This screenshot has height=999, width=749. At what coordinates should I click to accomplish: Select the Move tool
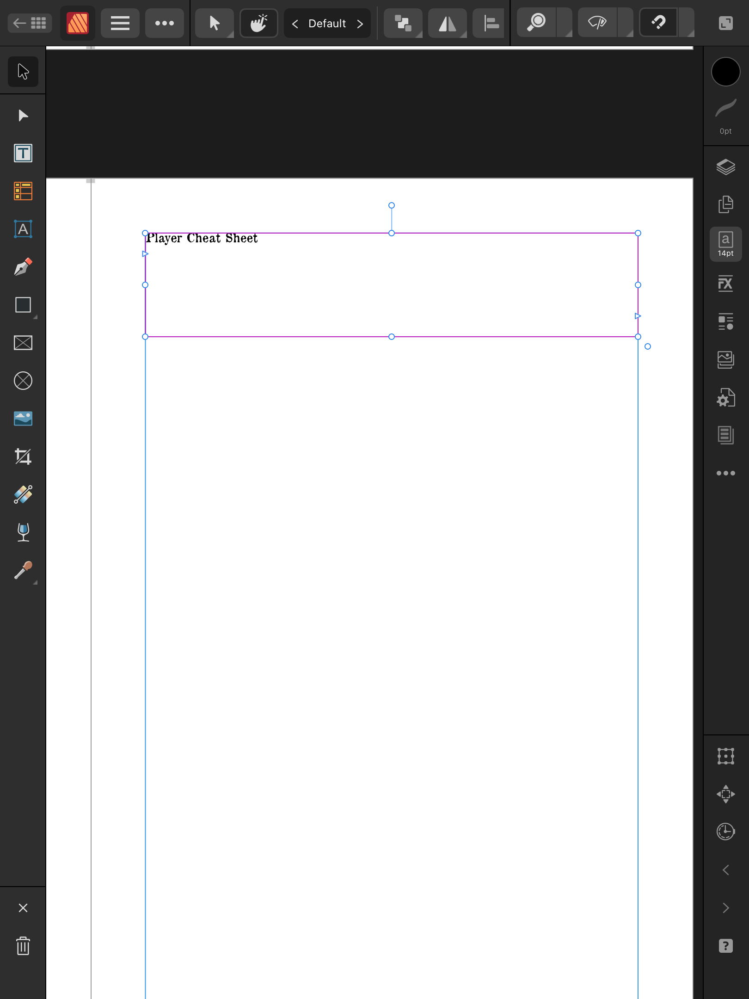23,72
